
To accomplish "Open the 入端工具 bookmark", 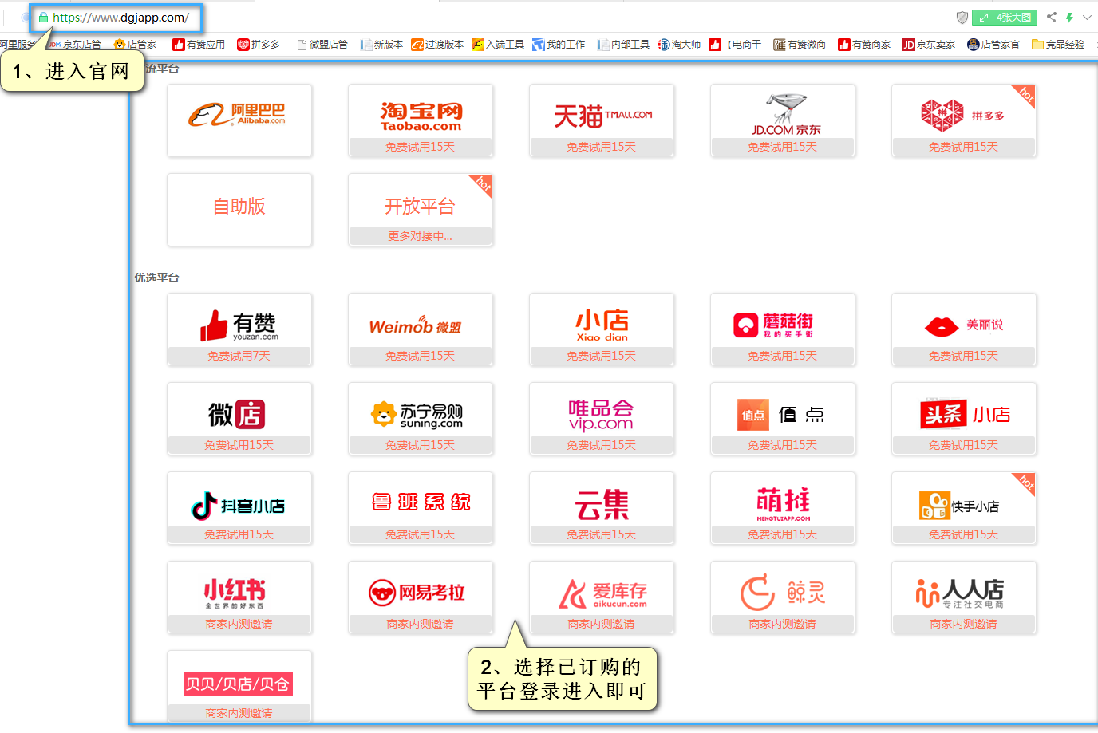I will [498, 45].
